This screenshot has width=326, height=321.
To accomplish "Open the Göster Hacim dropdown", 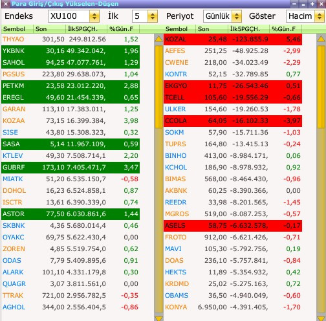I will click(320, 16).
